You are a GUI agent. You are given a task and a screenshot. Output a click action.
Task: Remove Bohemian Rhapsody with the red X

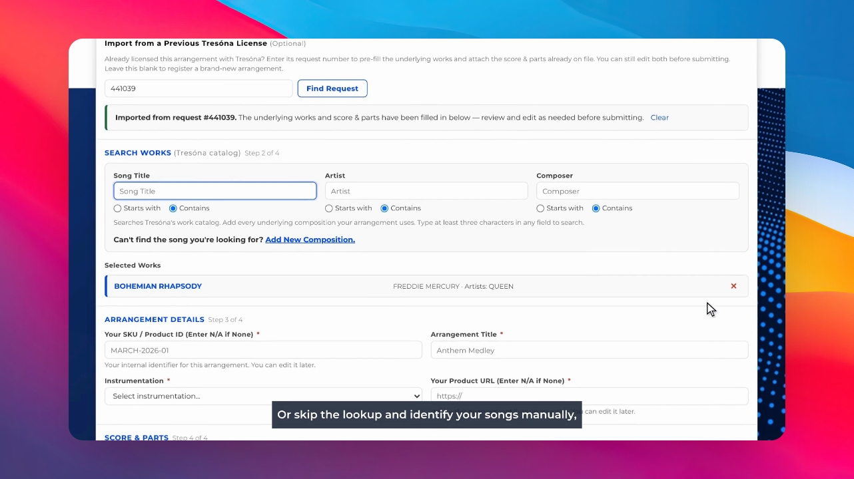tap(733, 286)
